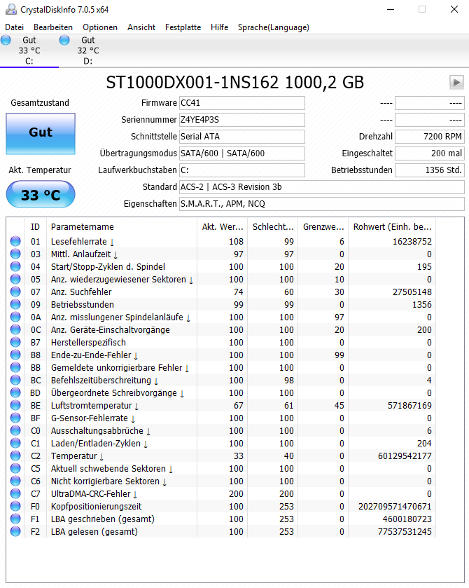Click the Parametername column header

[122, 227]
